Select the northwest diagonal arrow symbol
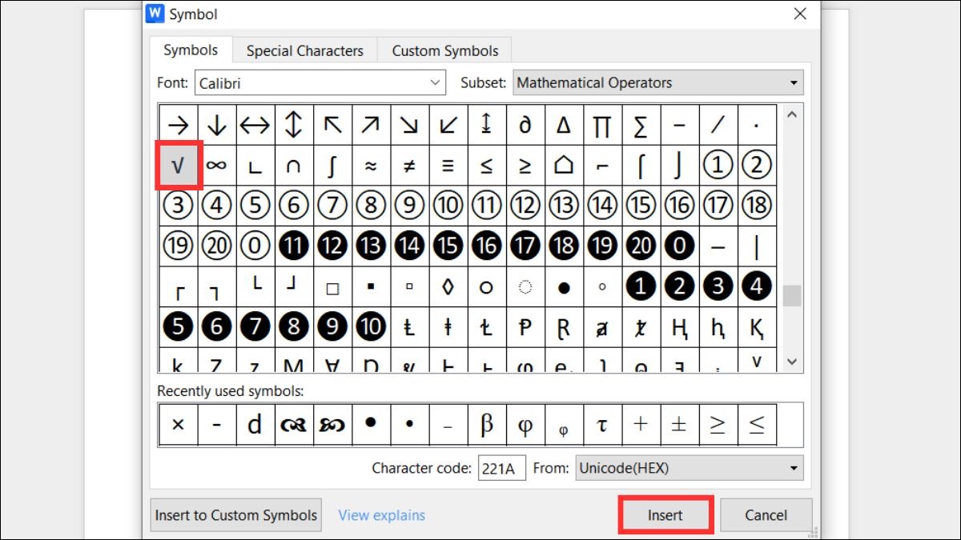Screen dimensions: 961x540 pyautogui.click(x=332, y=125)
